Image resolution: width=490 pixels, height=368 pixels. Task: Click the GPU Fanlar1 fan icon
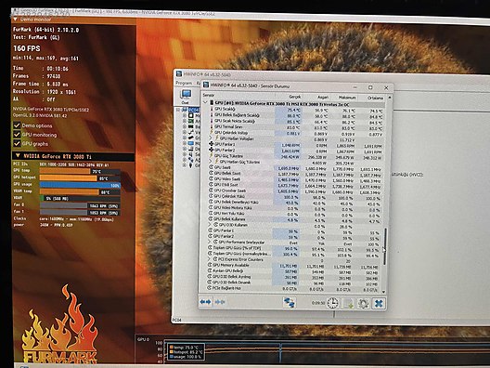212,144
